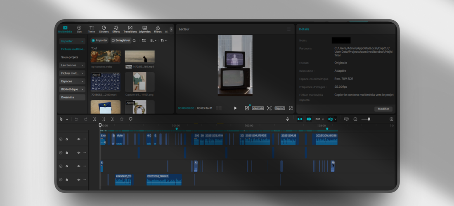Adjust the timeline zoom slider
The image size is (454, 206).
pos(366,119)
